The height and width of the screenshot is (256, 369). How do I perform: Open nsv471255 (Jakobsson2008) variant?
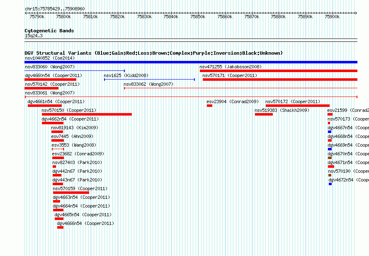(x=231, y=67)
